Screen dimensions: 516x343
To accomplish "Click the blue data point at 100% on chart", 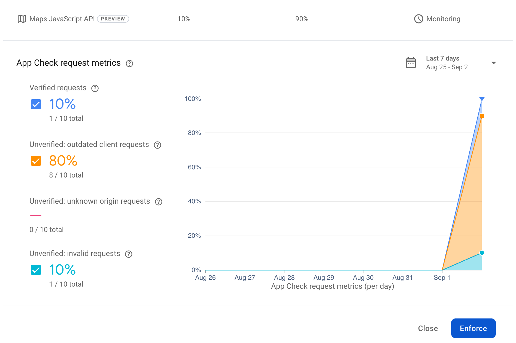I will click(482, 99).
